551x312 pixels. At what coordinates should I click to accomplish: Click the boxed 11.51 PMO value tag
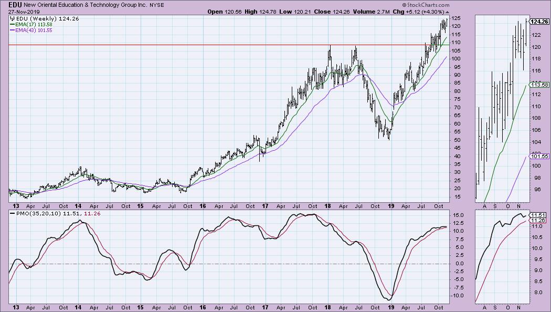coord(538,215)
